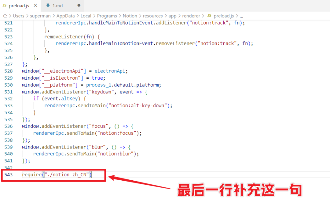Open the Notion breadcrumb dropdown
This screenshot has height=203, width=330.
[x=130, y=16]
